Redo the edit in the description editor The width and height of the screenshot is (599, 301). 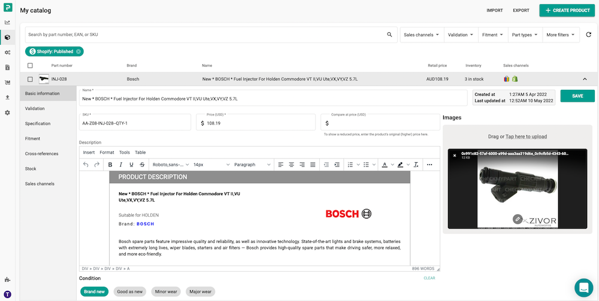click(x=96, y=165)
